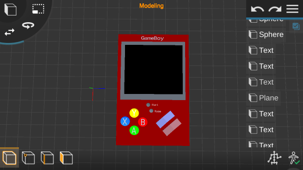
Task: Switch to vertex selection mode
Action: coord(28,158)
